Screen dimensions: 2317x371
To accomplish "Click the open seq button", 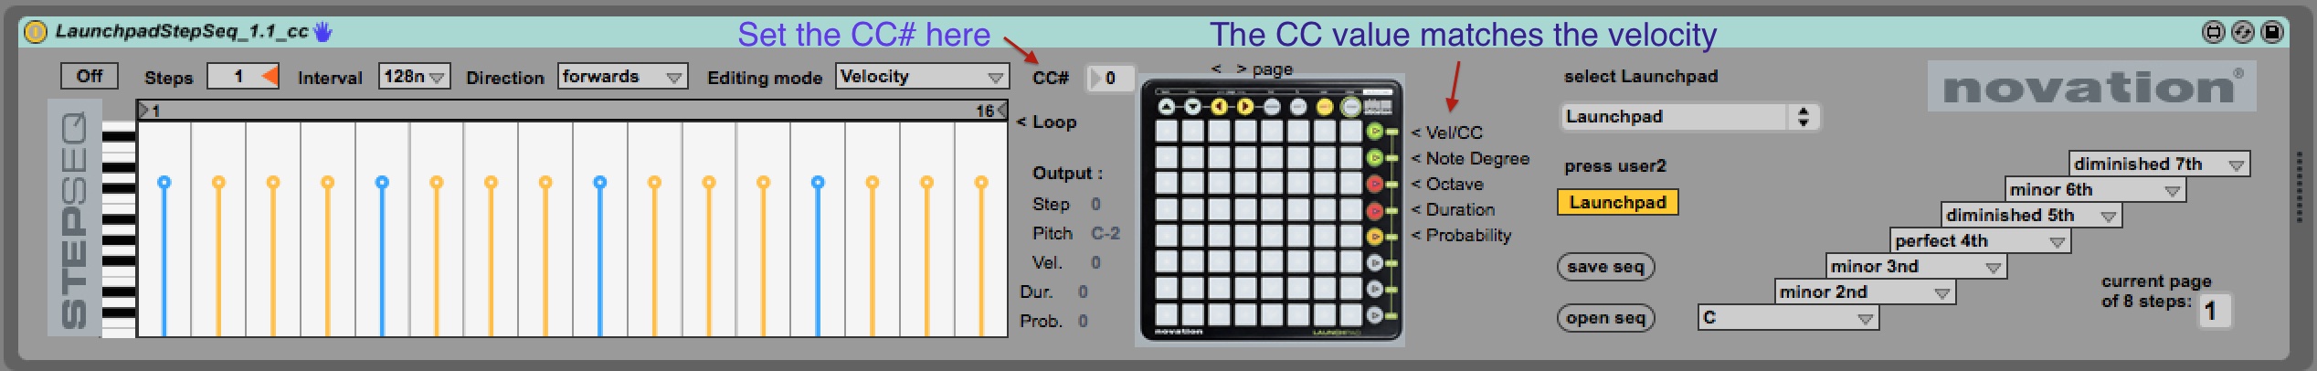I will 1605,318.
